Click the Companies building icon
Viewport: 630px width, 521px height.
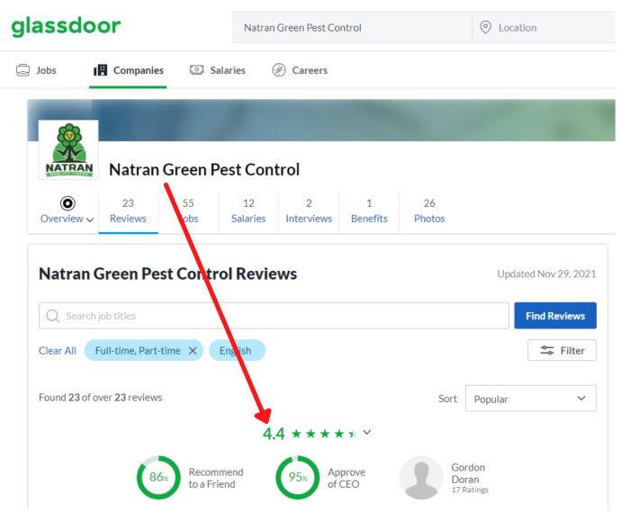tap(101, 70)
